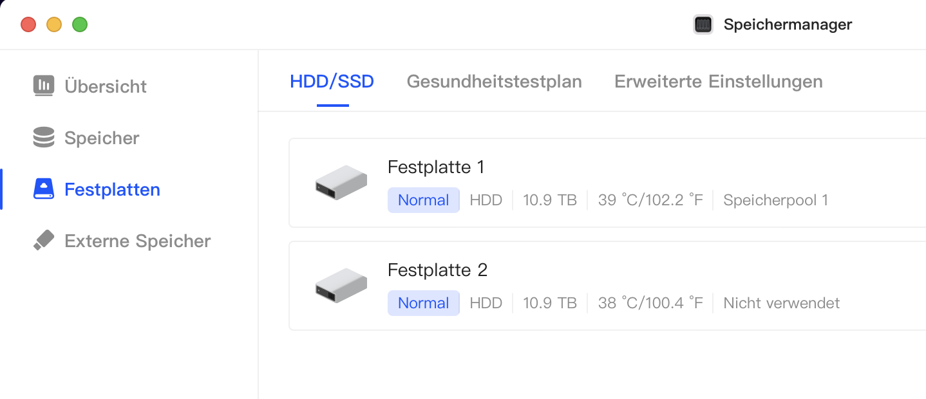926x399 pixels.
Task: Click the Festplatte 2 hard drive icon
Action: 341,285
